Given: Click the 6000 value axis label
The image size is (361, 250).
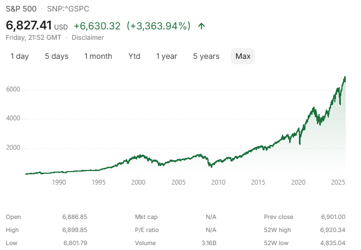Looking at the screenshot, I should [13, 89].
